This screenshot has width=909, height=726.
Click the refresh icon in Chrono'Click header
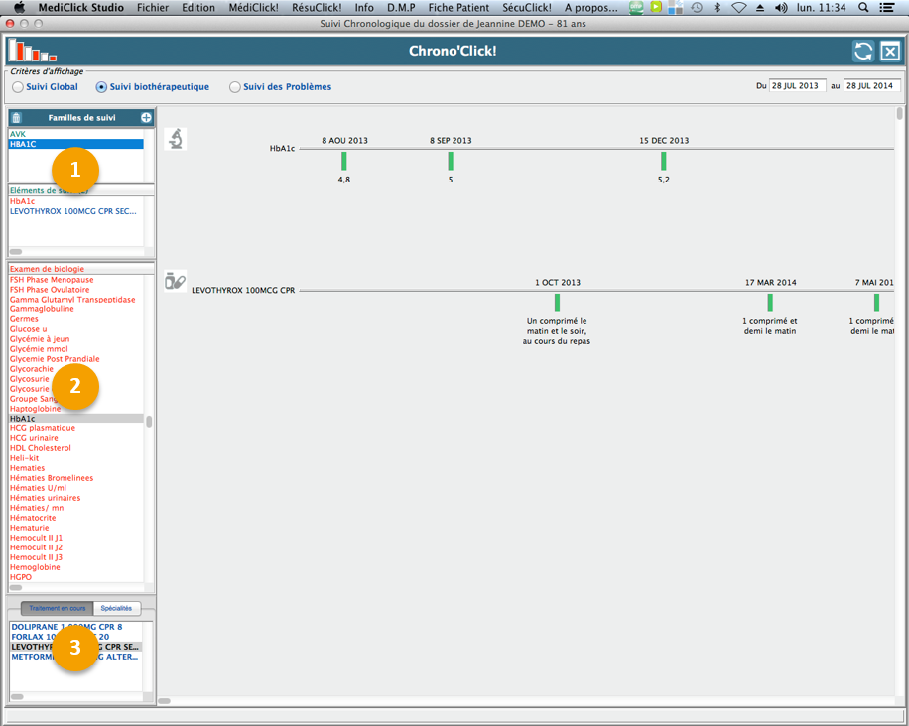tap(863, 52)
